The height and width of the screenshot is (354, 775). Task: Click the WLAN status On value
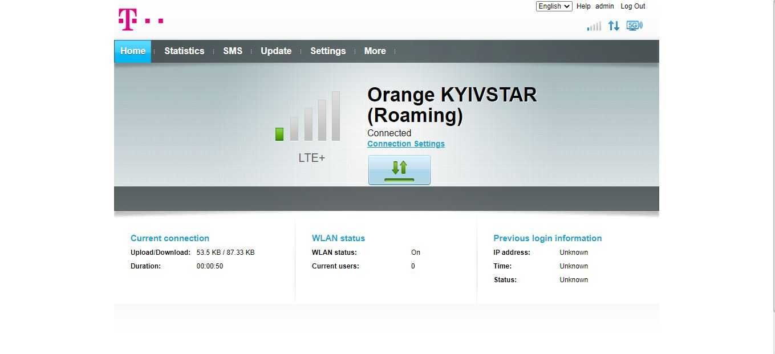click(x=416, y=253)
